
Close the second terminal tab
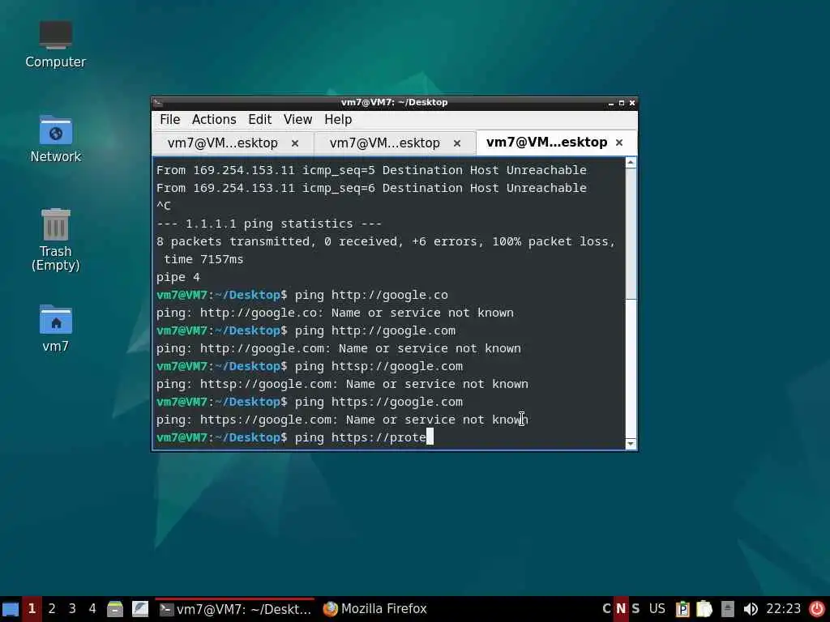coord(457,143)
